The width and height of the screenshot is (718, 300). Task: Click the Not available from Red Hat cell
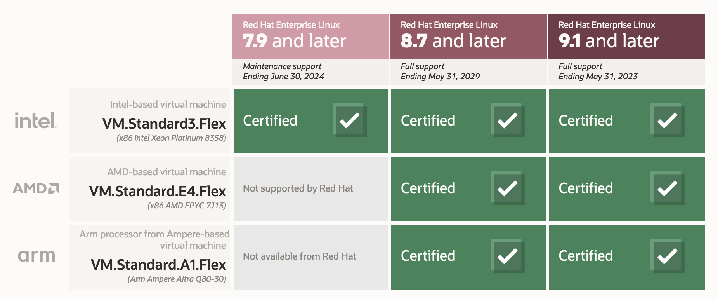300,256
